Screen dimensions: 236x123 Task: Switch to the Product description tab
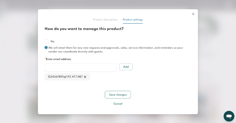[105, 20]
